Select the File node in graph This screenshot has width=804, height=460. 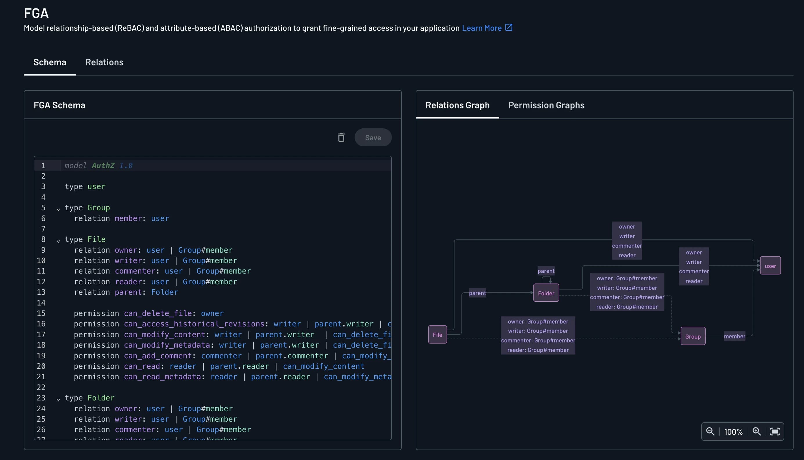[x=437, y=335]
